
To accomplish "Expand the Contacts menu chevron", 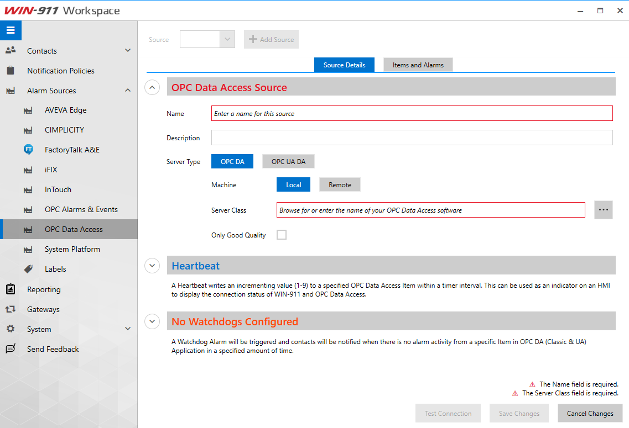I will tap(128, 50).
